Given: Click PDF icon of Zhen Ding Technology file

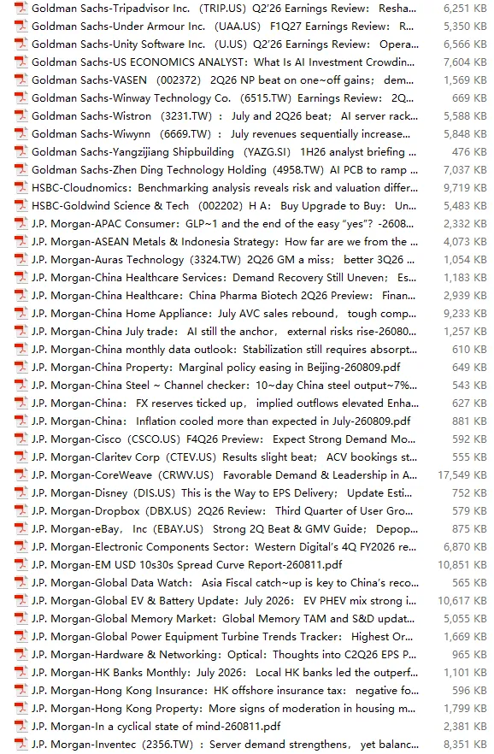Looking at the screenshot, I should click(x=21, y=170).
